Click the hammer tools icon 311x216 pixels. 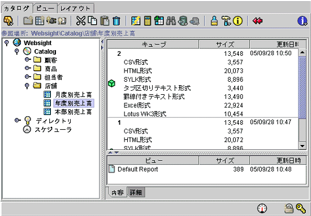click(226, 21)
